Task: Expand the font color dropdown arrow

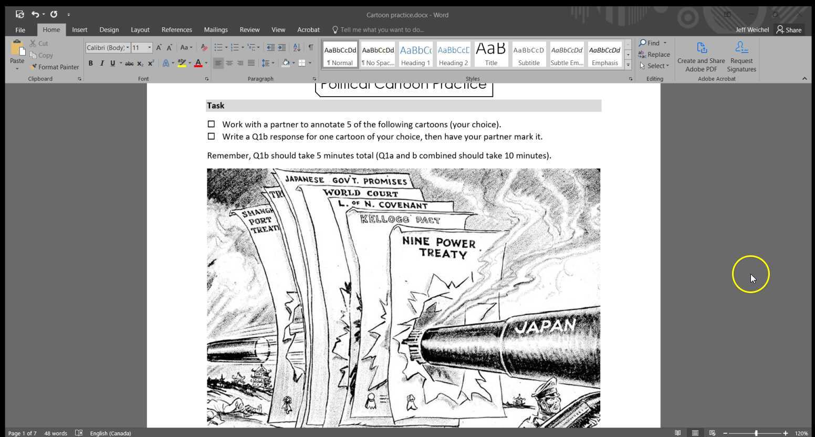Action: (206, 64)
